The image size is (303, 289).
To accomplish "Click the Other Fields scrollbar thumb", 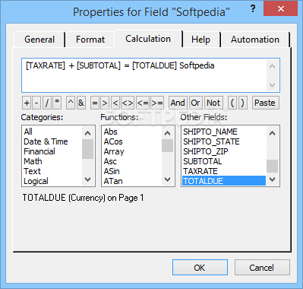I will pyautogui.click(x=273, y=166).
